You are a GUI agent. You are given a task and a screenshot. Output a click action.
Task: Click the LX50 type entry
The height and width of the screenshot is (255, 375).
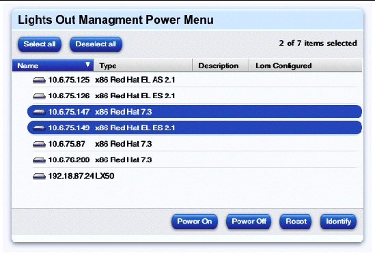[x=105, y=176]
